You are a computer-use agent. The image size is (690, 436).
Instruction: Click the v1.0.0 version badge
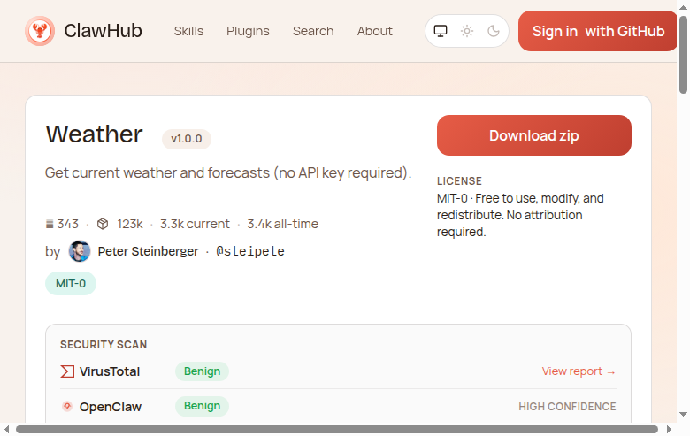187,139
